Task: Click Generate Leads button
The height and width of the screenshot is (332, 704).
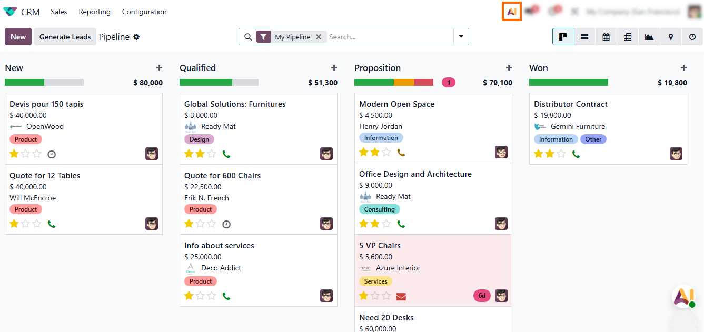Action: click(x=65, y=37)
